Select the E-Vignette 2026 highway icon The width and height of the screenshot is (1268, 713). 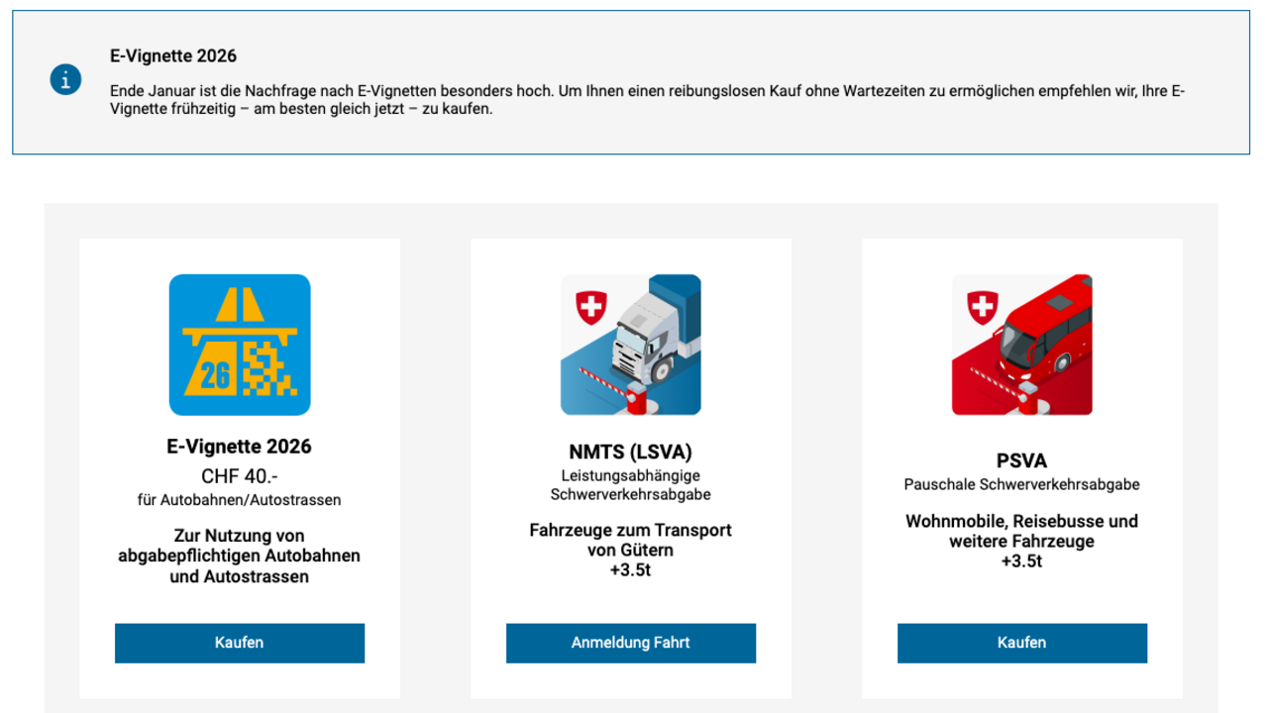tap(239, 343)
